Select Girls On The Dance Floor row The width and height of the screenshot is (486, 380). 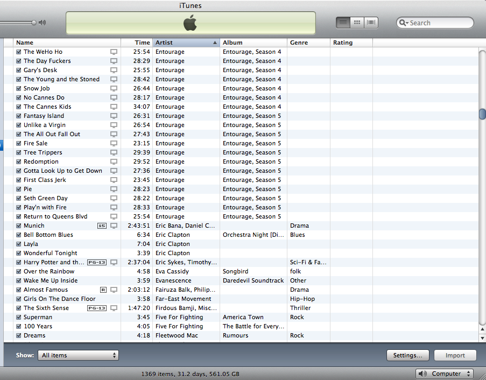(241, 299)
